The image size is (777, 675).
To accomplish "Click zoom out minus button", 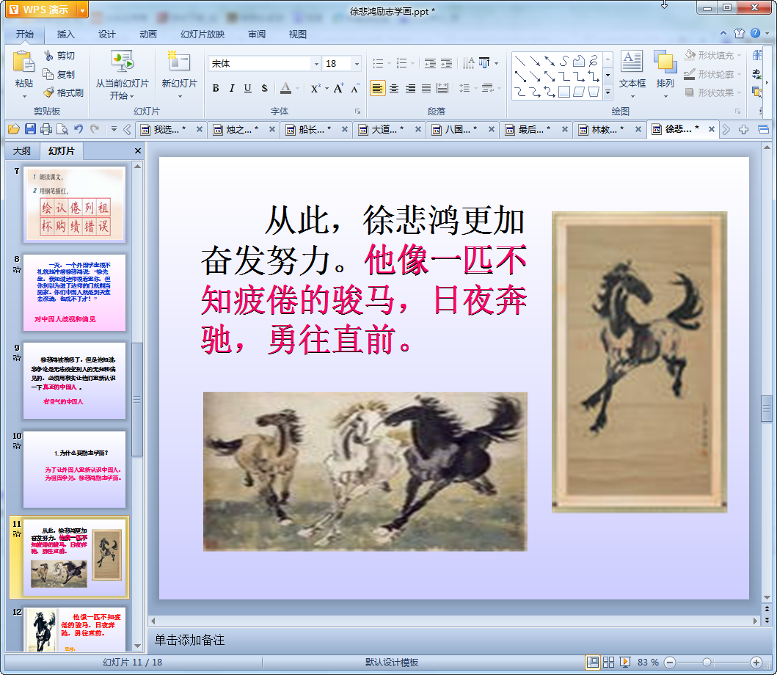I will pos(670,662).
